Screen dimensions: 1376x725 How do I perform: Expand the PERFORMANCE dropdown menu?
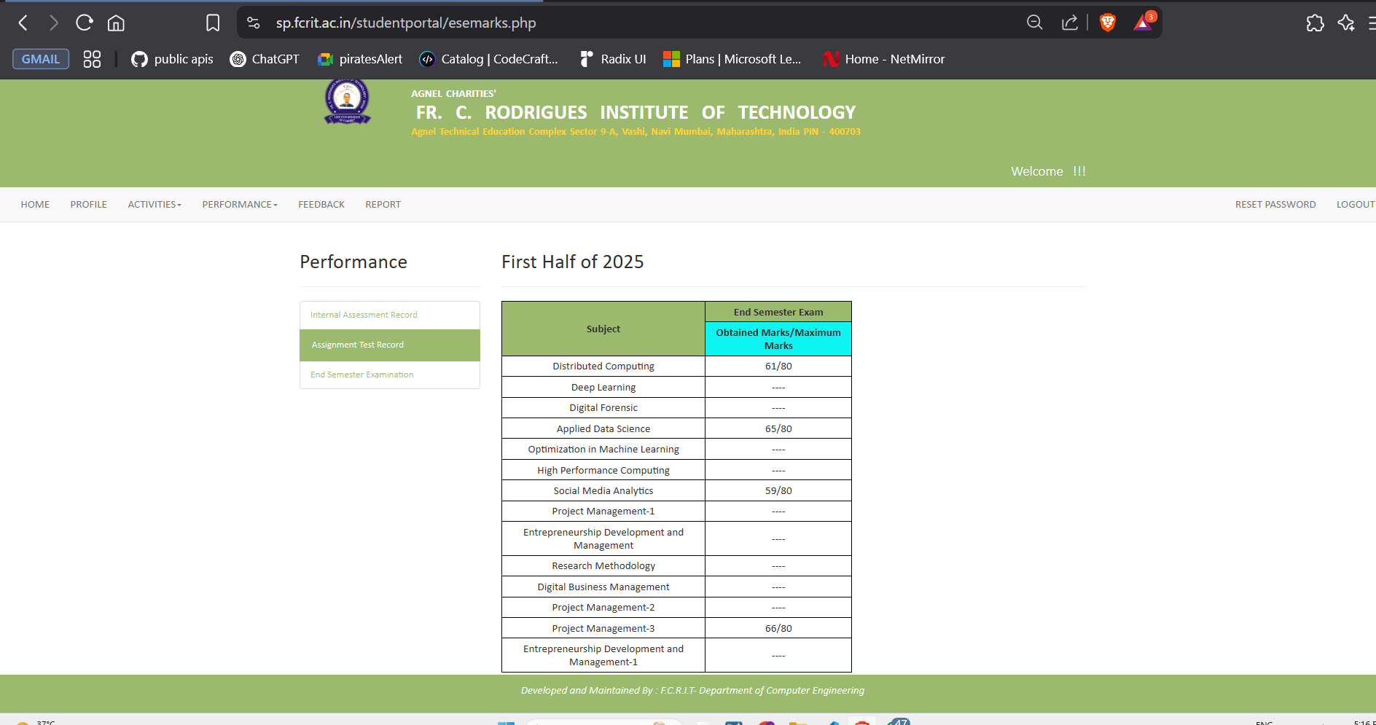[x=240, y=205]
